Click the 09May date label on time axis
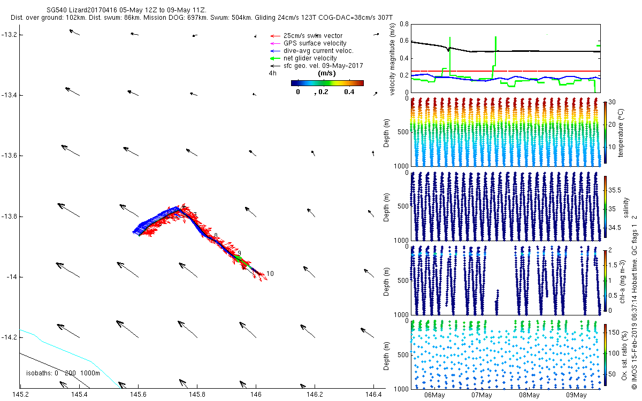This screenshot has width=642, height=401. [576, 395]
